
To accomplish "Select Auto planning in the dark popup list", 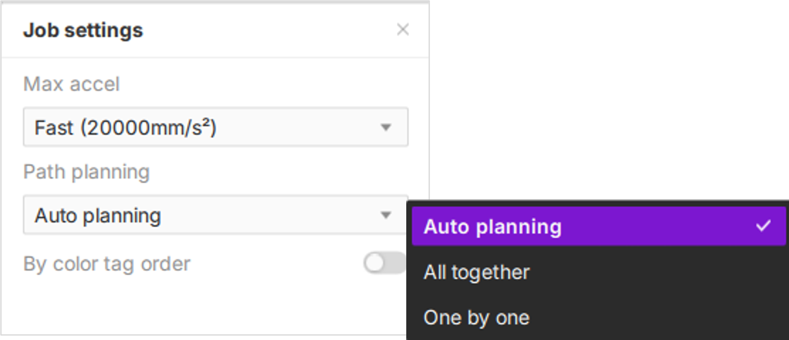I will pyautogui.click(x=492, y=227).
